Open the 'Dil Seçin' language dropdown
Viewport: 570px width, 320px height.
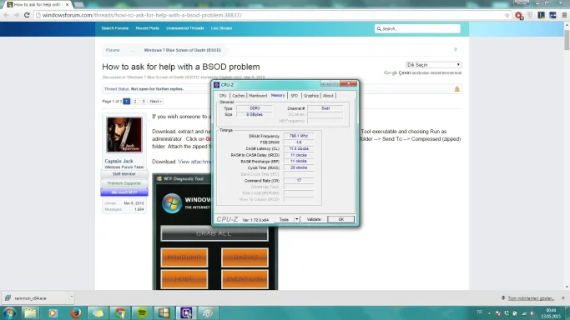434,64
